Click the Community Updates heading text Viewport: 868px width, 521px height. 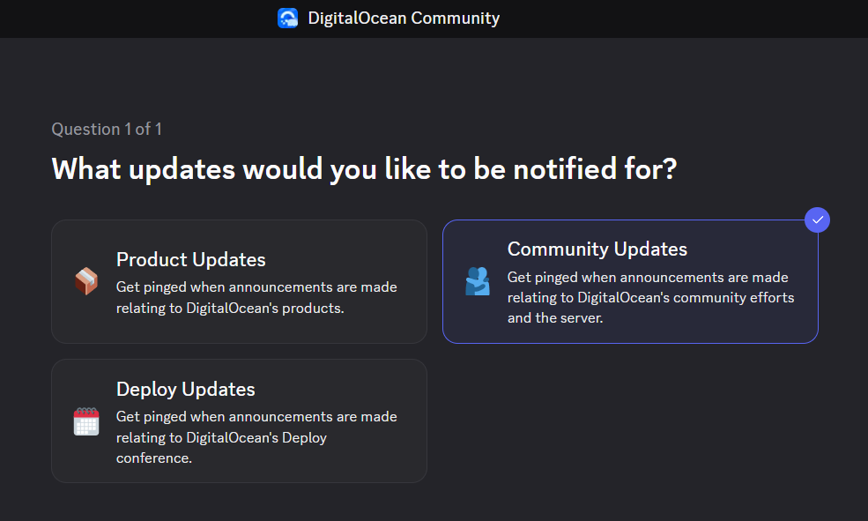point(597,249)
